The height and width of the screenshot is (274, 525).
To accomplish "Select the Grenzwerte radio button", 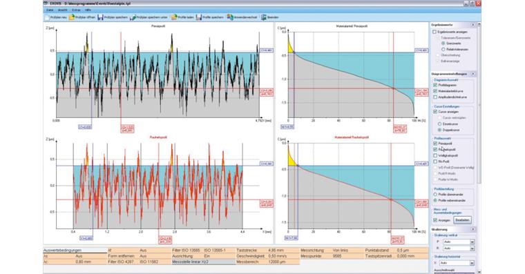I will 443,43.
